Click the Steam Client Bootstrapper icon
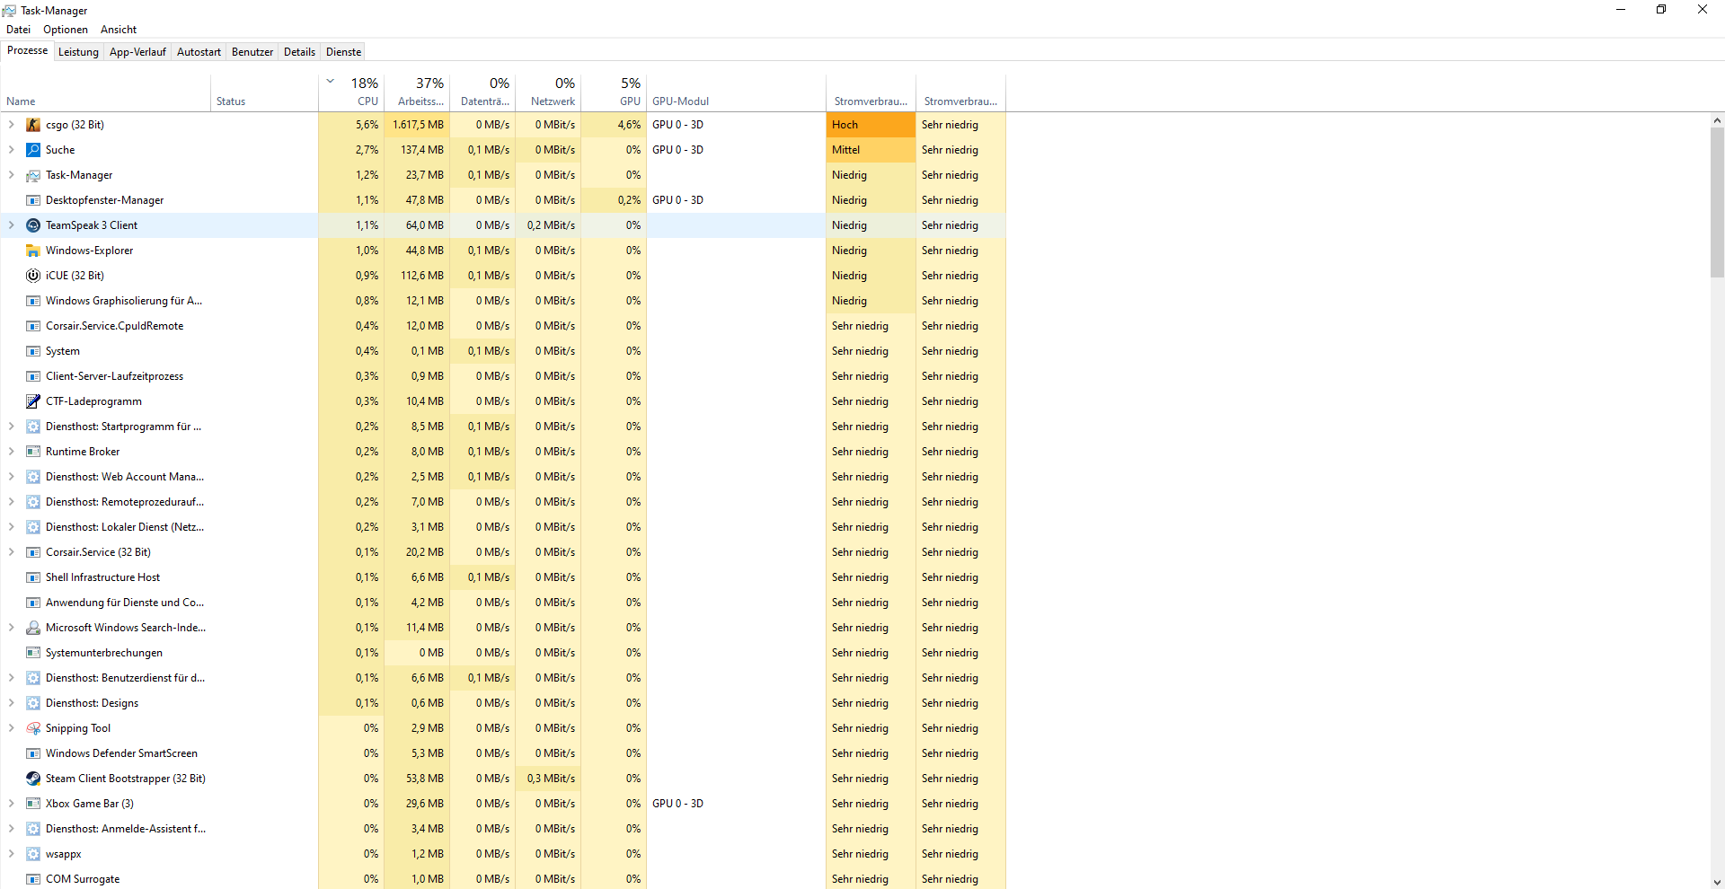This screenshot has height=889, width=1725. [x=33, y=779]
